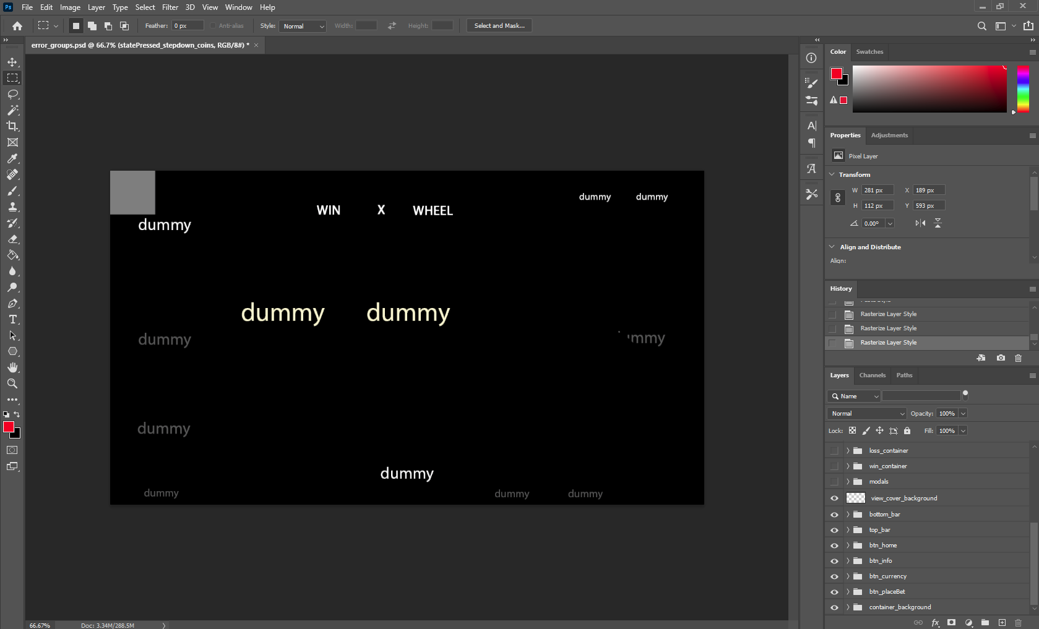
Task: Select the Lasso tool
Action: click(12, 94)
